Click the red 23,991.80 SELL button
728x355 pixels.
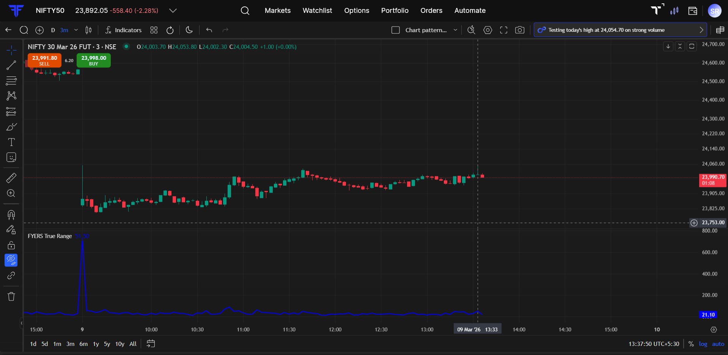pos(44,61)
